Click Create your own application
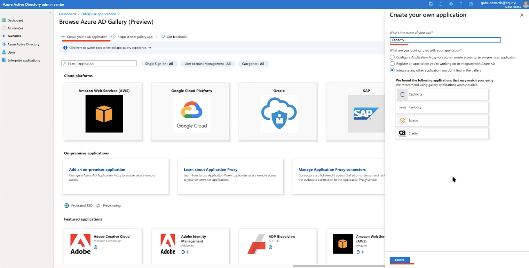Viewport: 529px width, 268px height. point(84,37)
